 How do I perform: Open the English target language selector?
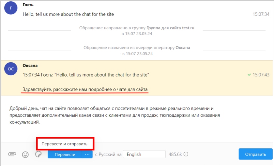coord(144,154)
